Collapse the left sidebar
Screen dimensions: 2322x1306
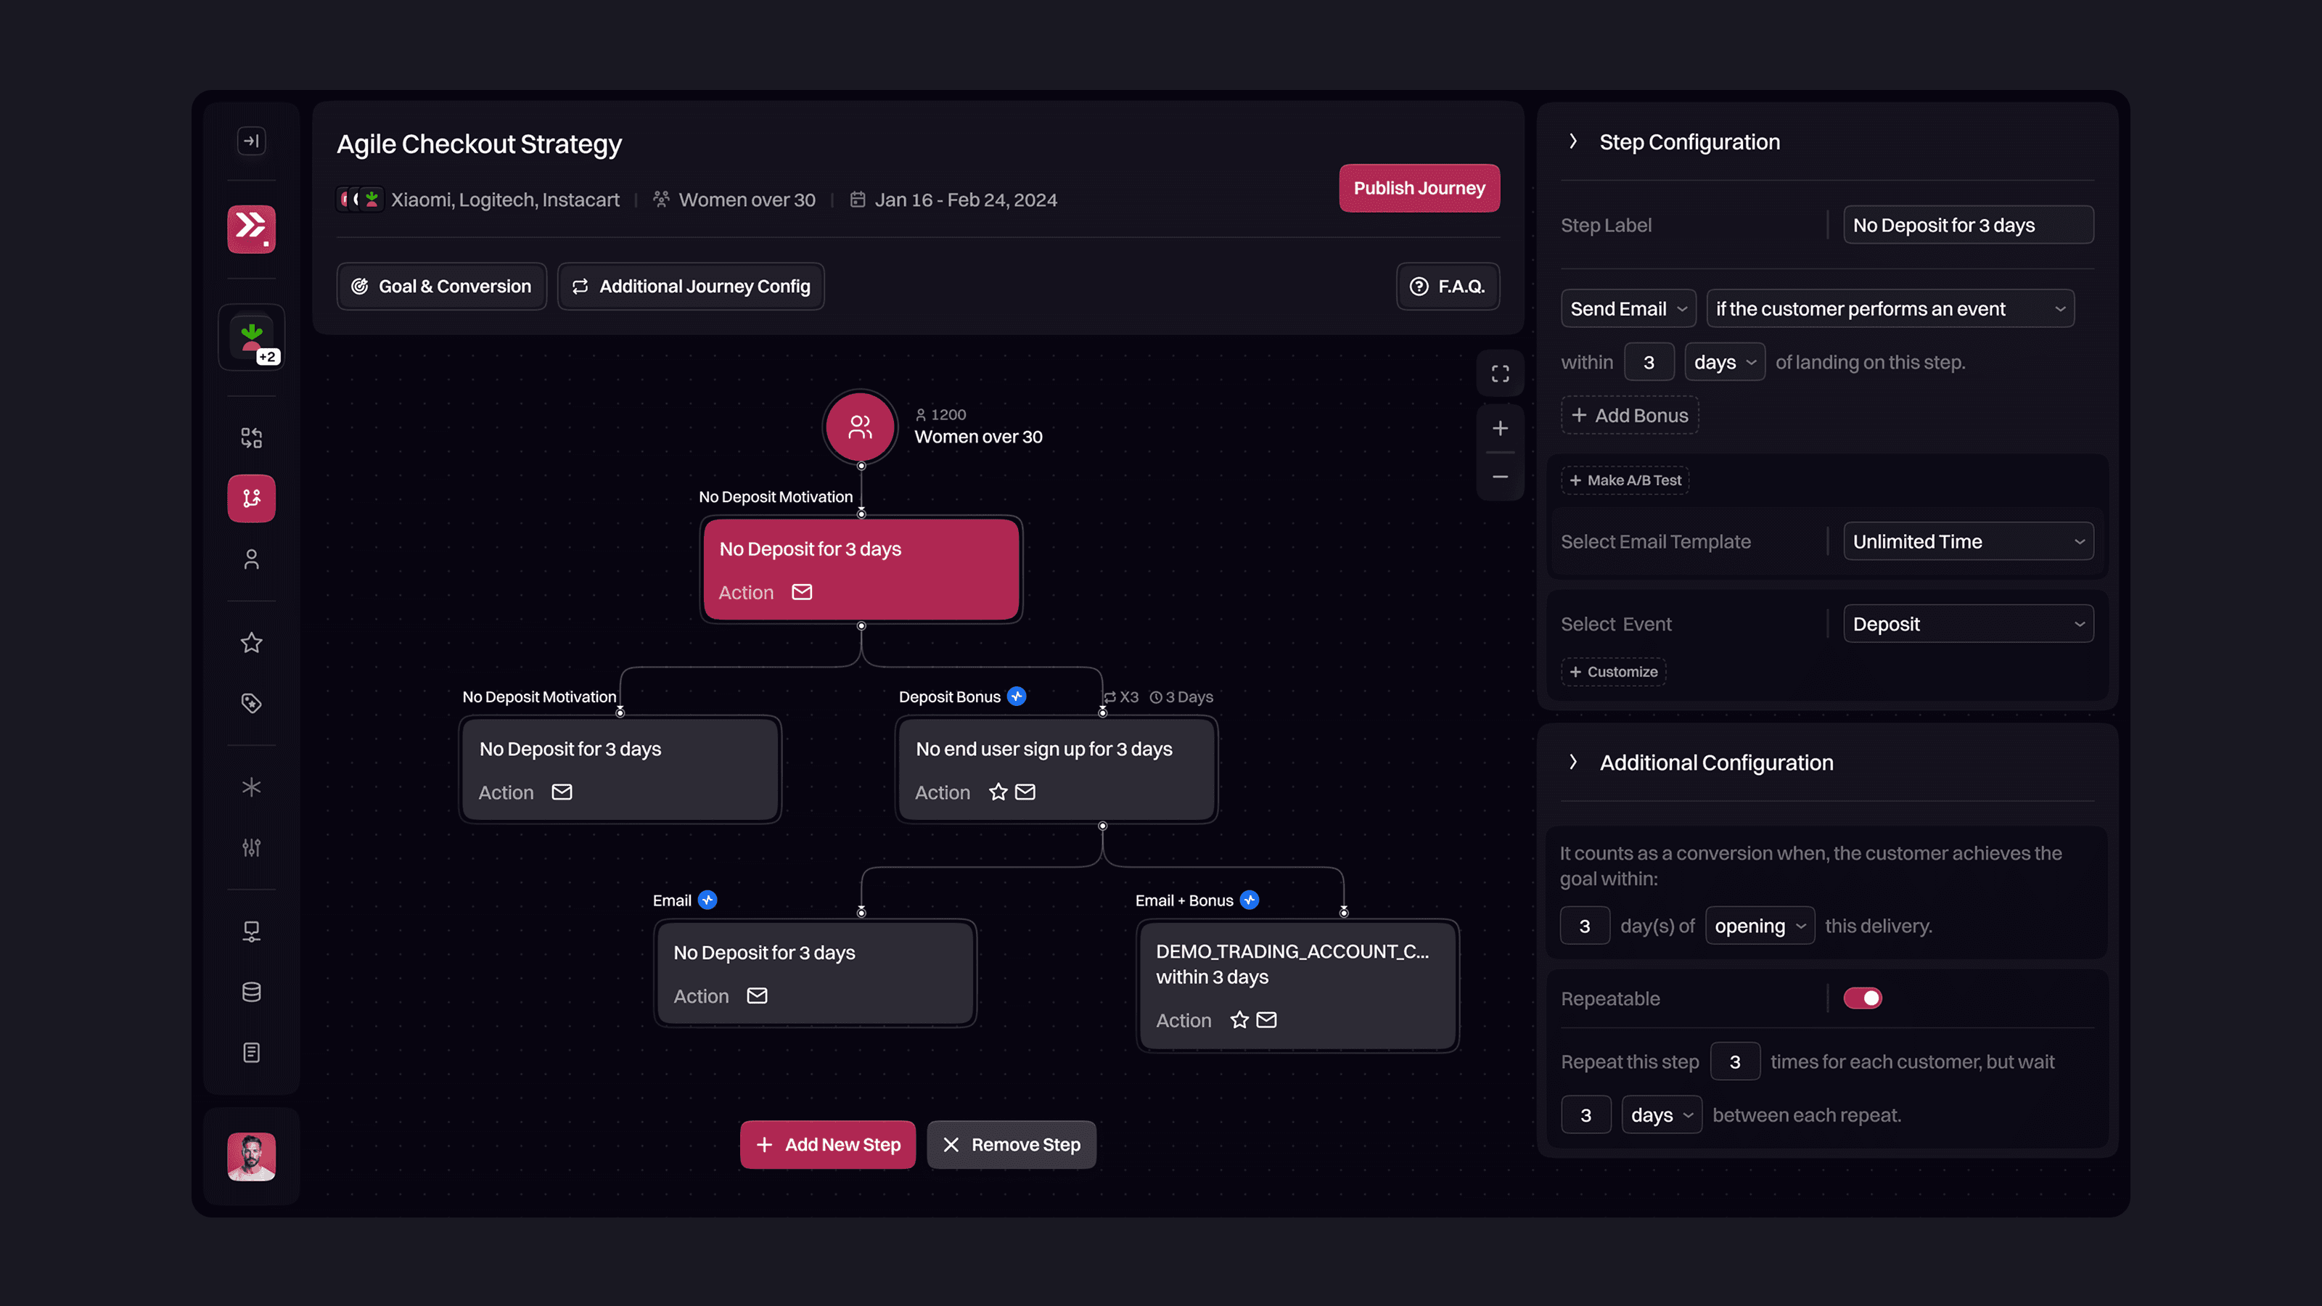252,141
